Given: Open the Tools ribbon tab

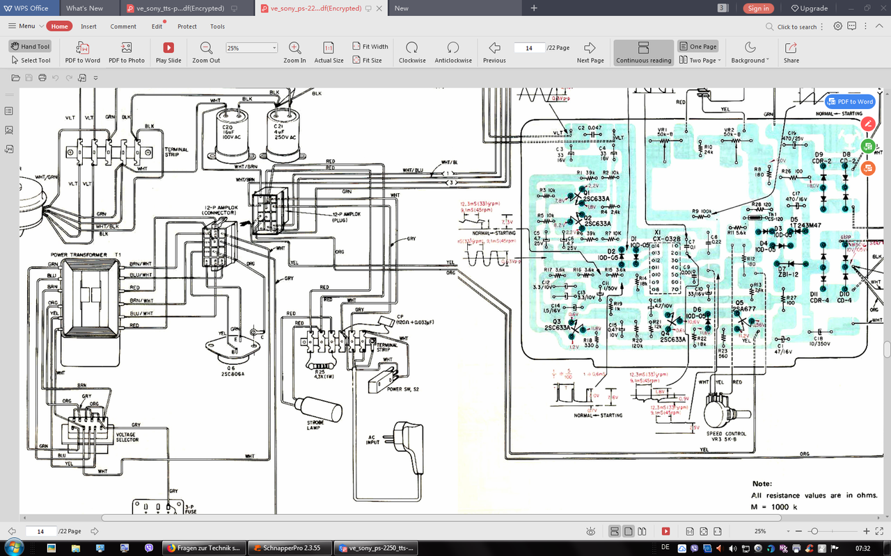Looking at the screenshot, I should 217,26.
